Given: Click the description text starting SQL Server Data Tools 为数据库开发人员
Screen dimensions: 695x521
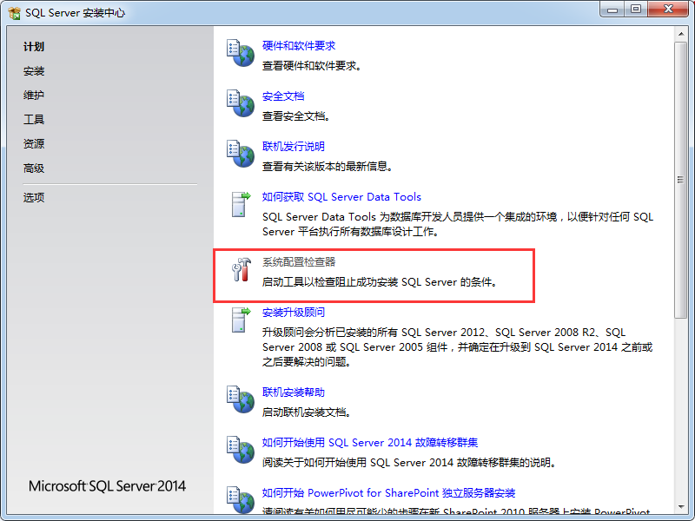Looking at the screenshot, I should 458,224.
